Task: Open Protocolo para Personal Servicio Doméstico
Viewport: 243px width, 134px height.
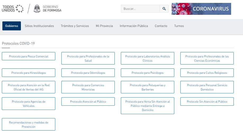Action: pyautogui.click(x=207, y=87)
